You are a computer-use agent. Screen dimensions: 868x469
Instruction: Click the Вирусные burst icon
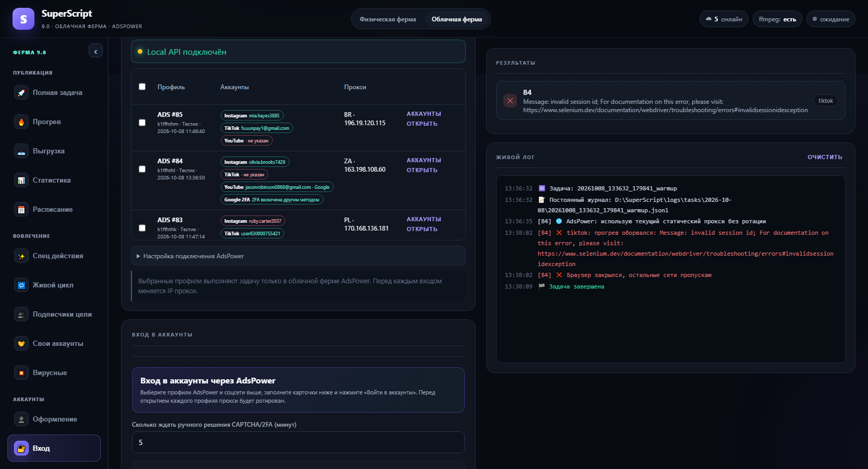point(21,373)
